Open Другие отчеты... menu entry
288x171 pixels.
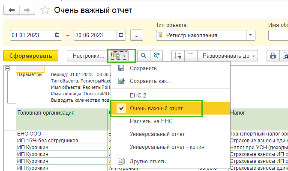171,162
